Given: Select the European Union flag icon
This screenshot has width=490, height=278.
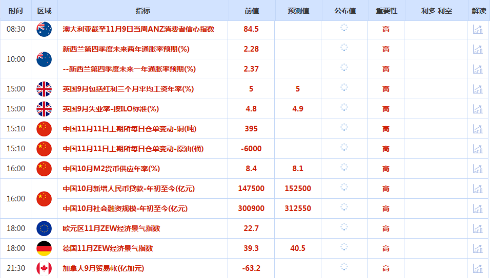Looking at the screenshot, I should click(44, 228).
